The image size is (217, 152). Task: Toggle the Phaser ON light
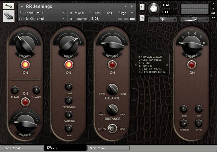click(25, 102)
